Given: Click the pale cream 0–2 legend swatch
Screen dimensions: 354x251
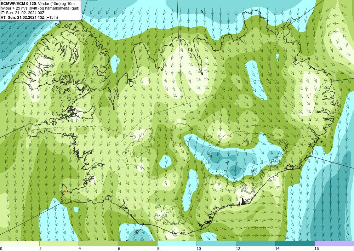Looking at the screenshot, I should [19, 243].
